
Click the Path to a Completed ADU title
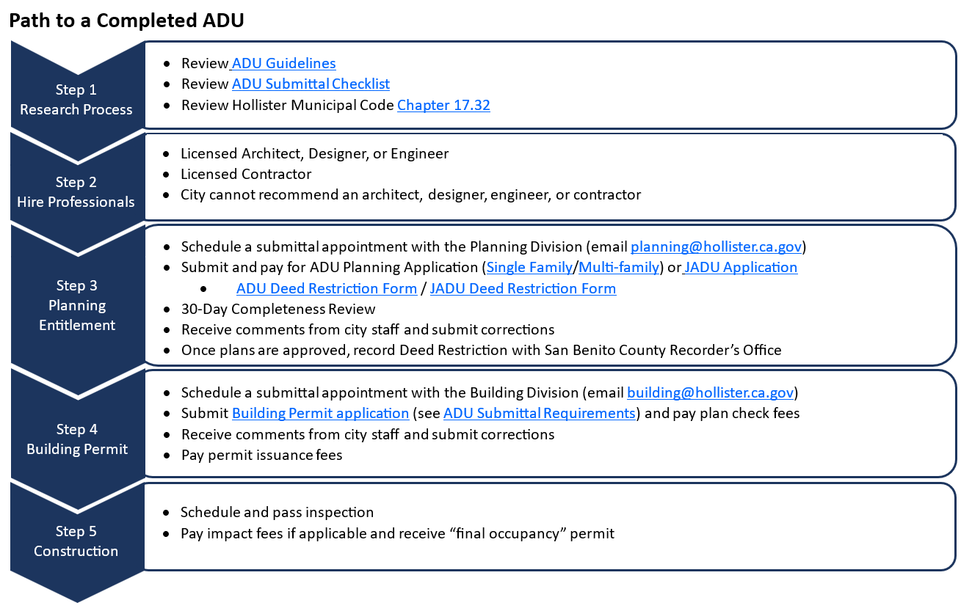tap(126, 20)
